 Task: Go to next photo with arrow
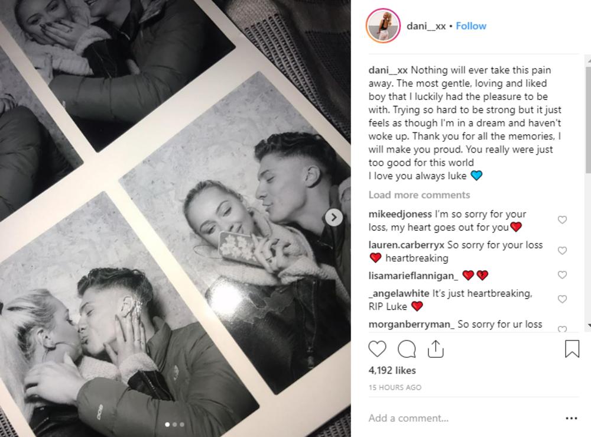334,218
